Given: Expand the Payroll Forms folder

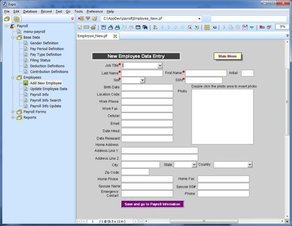Looking at the screenshot, I should [13, 112].
